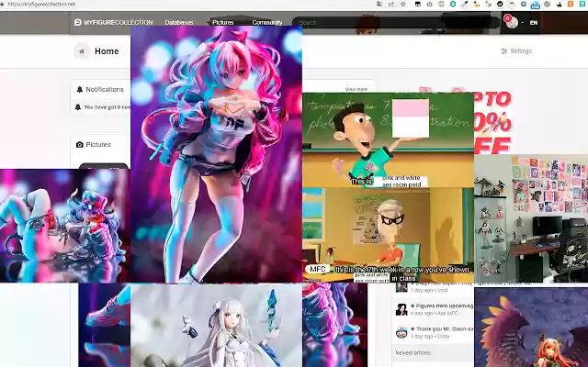Click the green circular extension icon
This screenshot has width=588, height=367.
pos(453,4)
